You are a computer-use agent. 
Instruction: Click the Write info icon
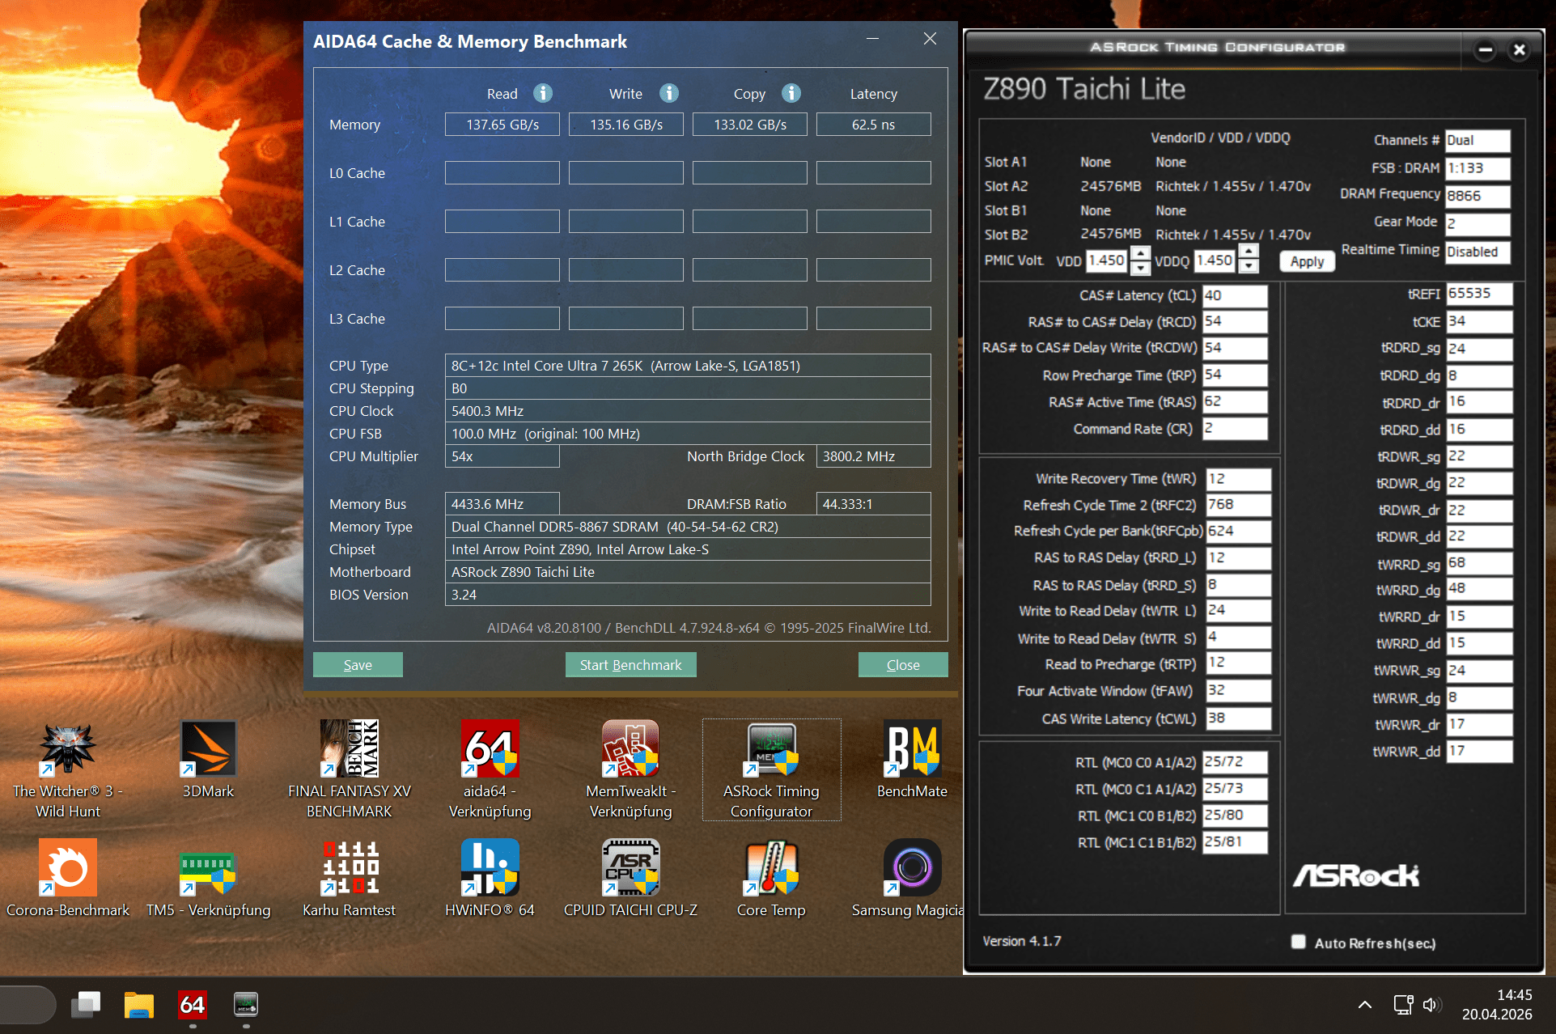[x=668, y=94]
